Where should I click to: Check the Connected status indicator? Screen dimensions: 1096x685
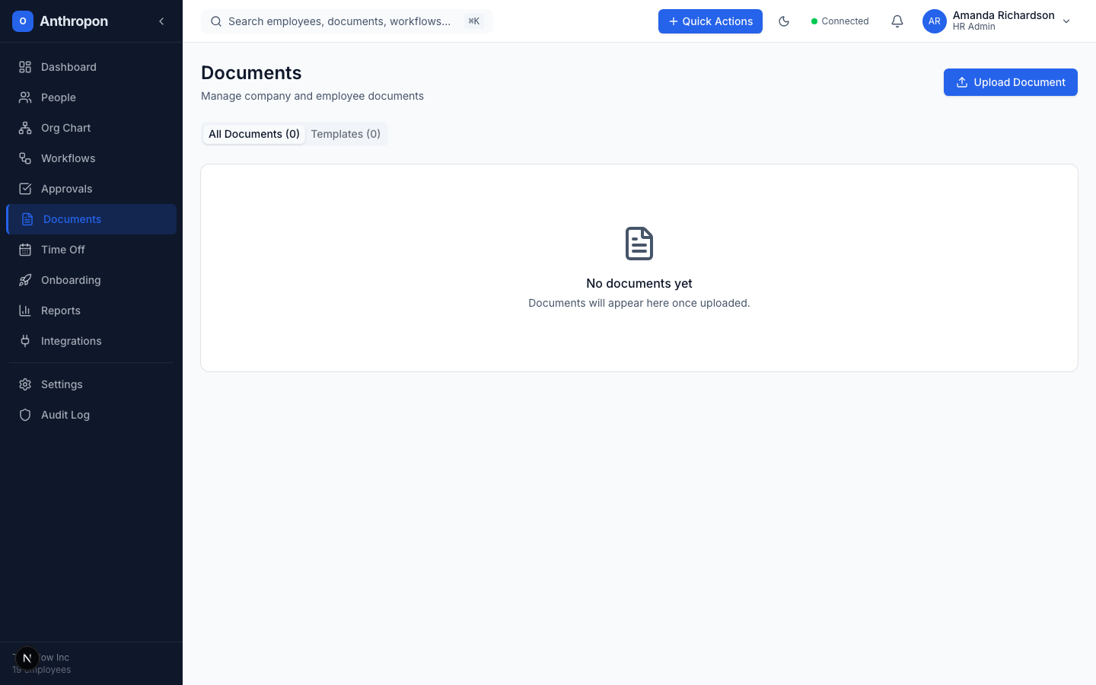(840, 21)
